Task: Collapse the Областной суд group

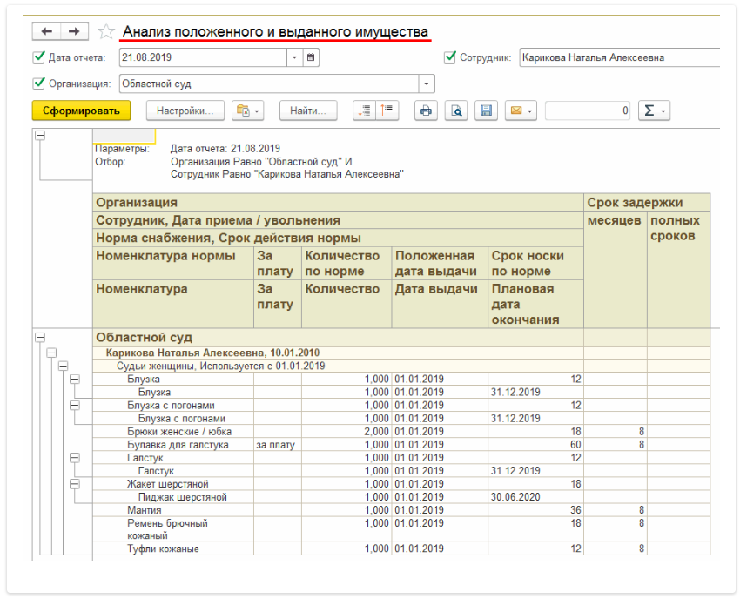Action: [39, 337]
